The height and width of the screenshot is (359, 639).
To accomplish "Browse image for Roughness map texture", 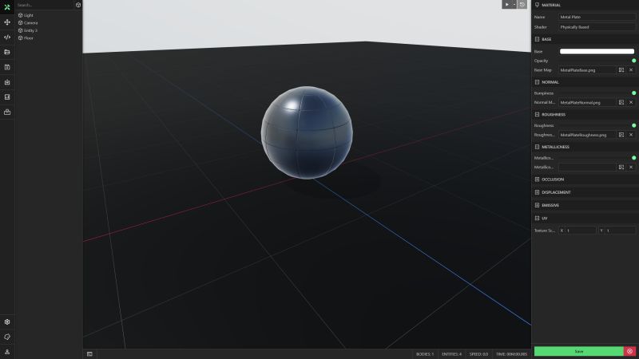I will tap(621, 135).
